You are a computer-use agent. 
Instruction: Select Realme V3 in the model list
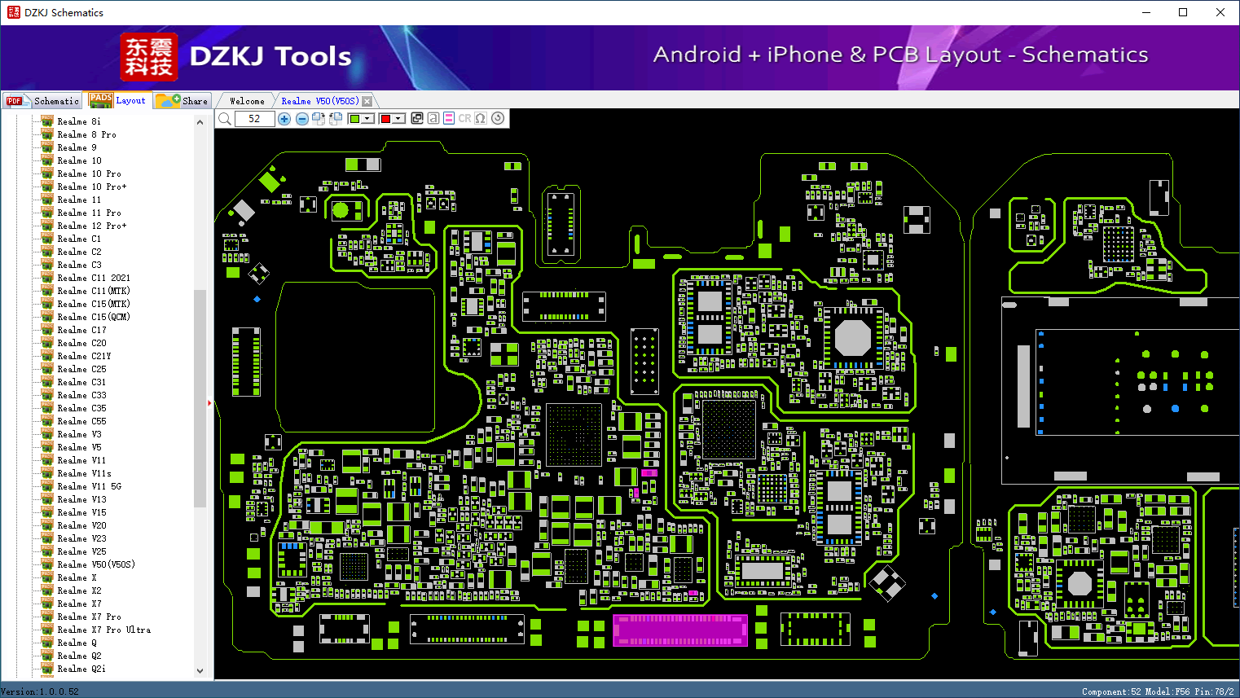point(79,434)
